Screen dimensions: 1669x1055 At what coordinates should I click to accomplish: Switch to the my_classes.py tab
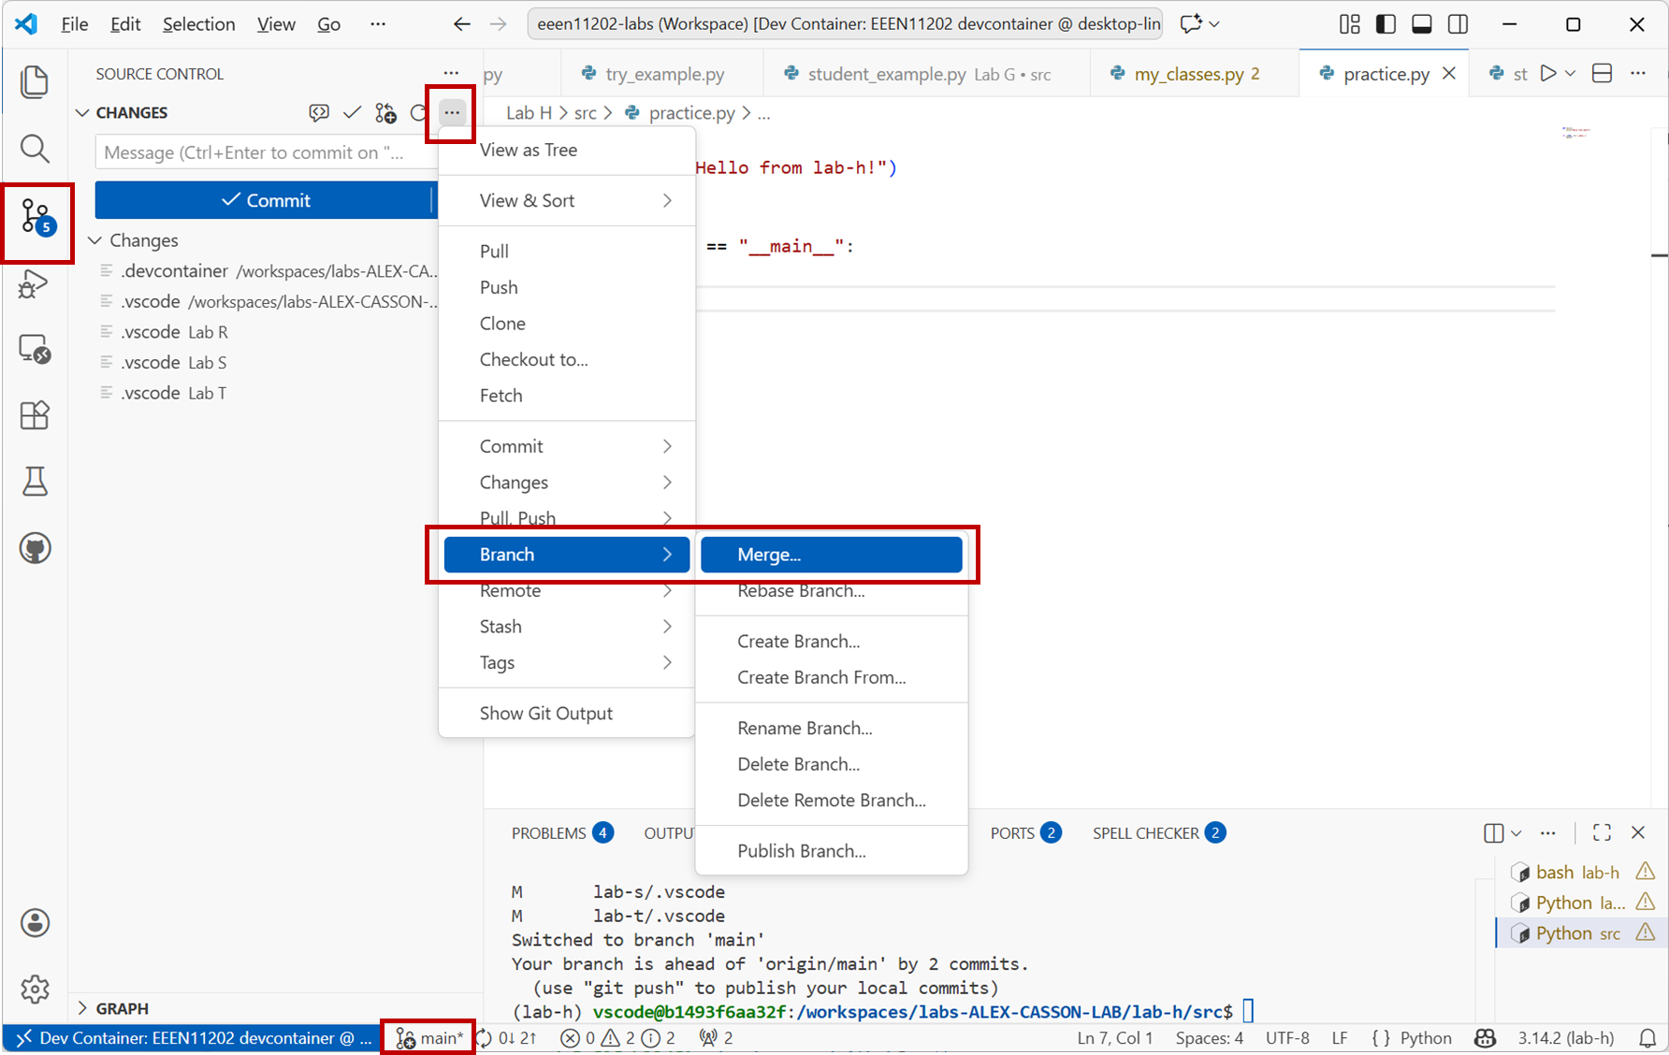point(1188,74)
